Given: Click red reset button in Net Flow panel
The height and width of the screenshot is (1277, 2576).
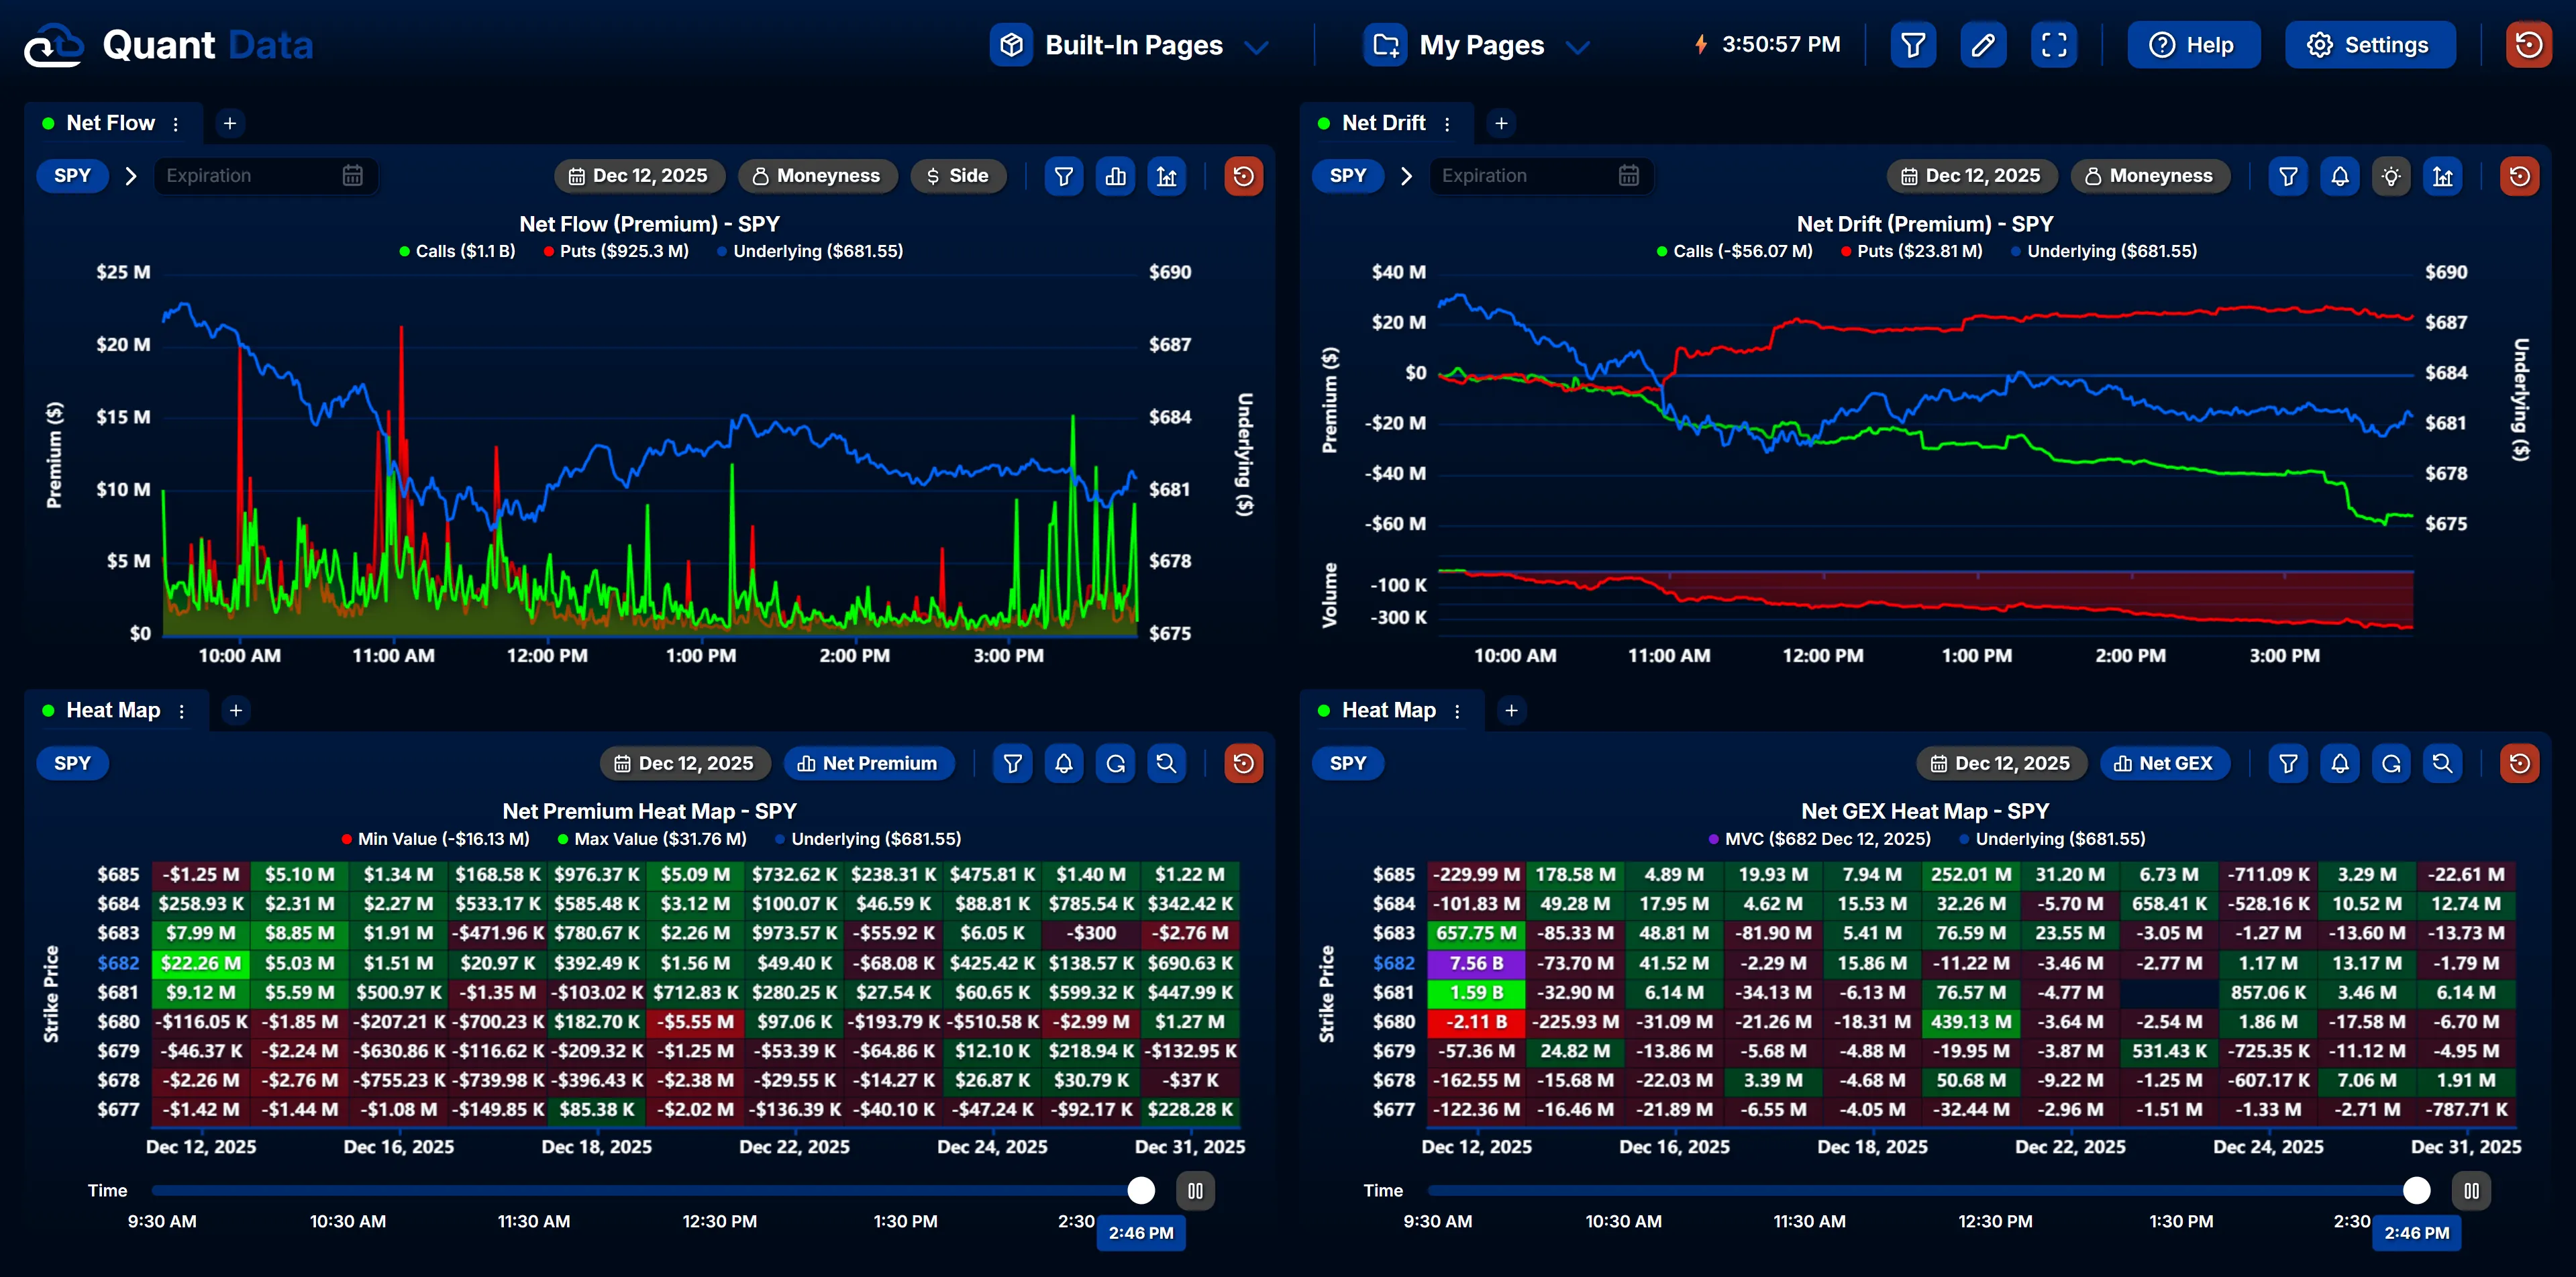Looking at the screenshot, I should pyautogui.click(x=1243, y=176).
